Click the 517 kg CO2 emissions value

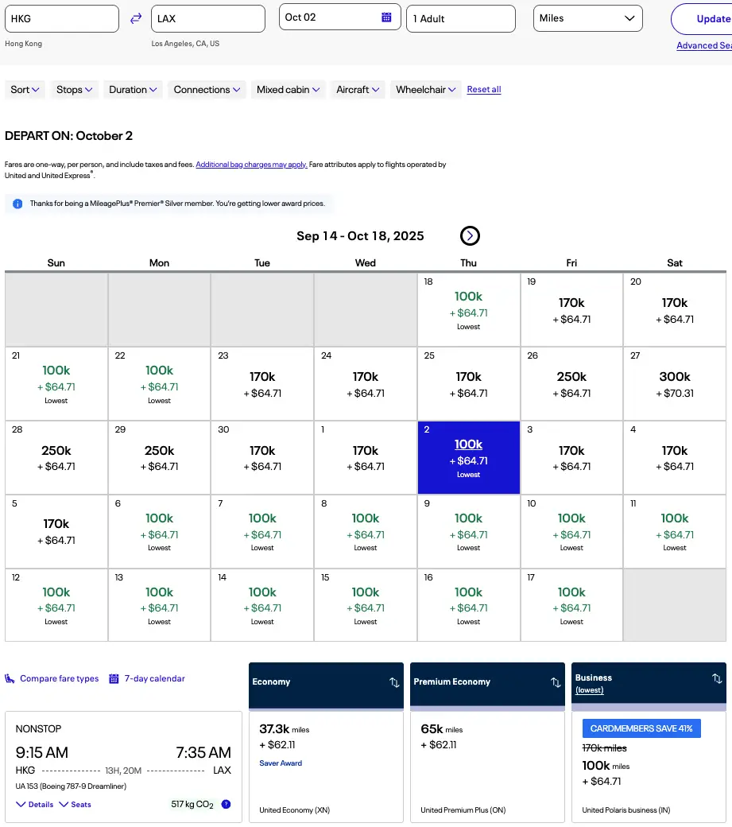pos(192,804)
